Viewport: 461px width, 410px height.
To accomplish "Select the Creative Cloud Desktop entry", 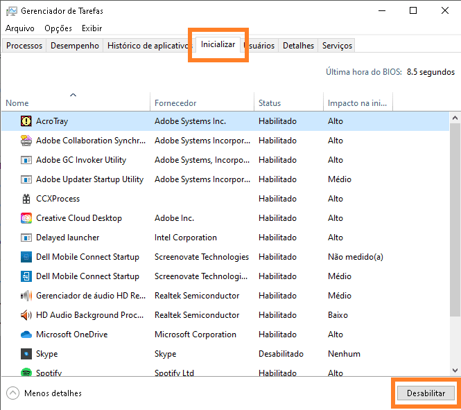I will (x=79, y=218).
